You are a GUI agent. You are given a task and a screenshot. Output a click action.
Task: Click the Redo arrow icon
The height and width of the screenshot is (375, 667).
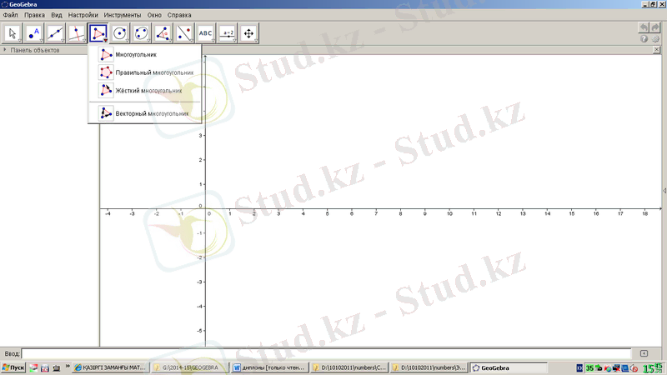[x=655, y=27]
